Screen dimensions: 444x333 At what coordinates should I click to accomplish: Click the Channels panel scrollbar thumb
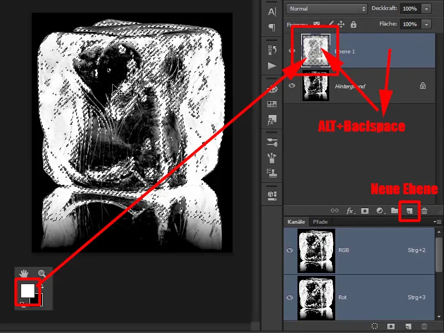438,255
